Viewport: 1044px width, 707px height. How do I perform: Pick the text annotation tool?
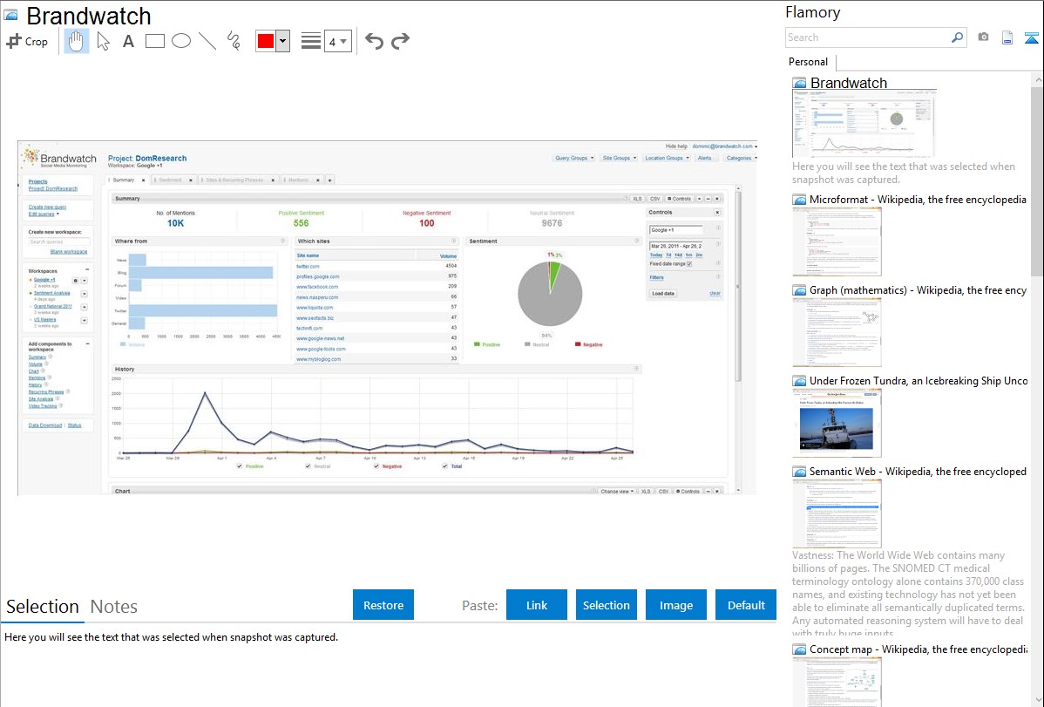(128, 41)
